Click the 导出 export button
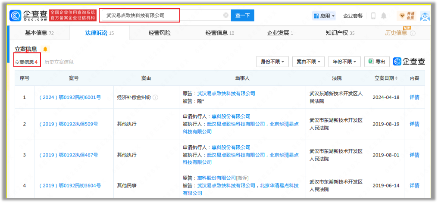Image resolution: width=438 pixels, height=203 pixels. click(x=377, y=62)
